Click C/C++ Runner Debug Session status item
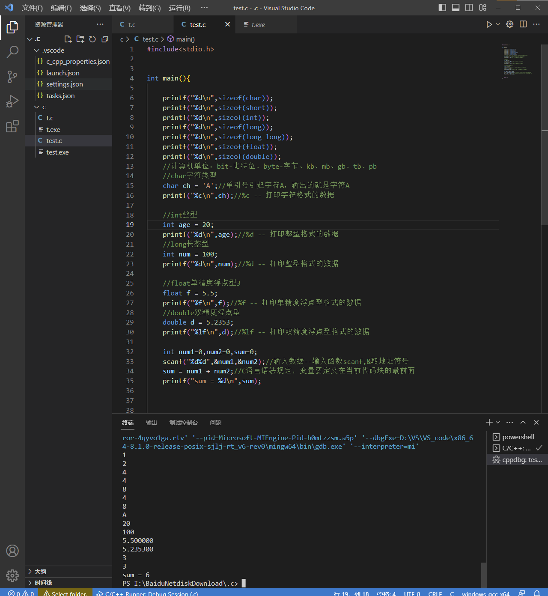Image resolution: width=548 pixels, height=596 pixels. point(147,593)
